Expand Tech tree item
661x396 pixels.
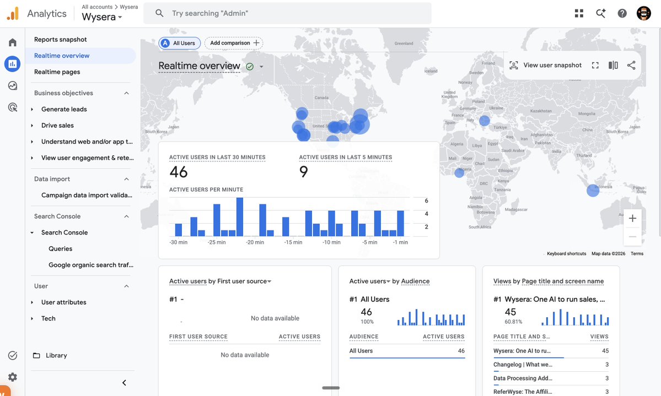pyautogui.click(x=32, y=318)
